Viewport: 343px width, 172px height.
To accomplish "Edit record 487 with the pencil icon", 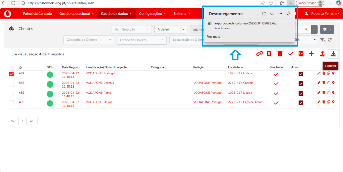I will (x=319, y=73).
